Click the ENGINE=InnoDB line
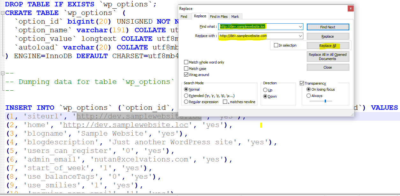The image size is (400, 196). (x=93, y=56)
